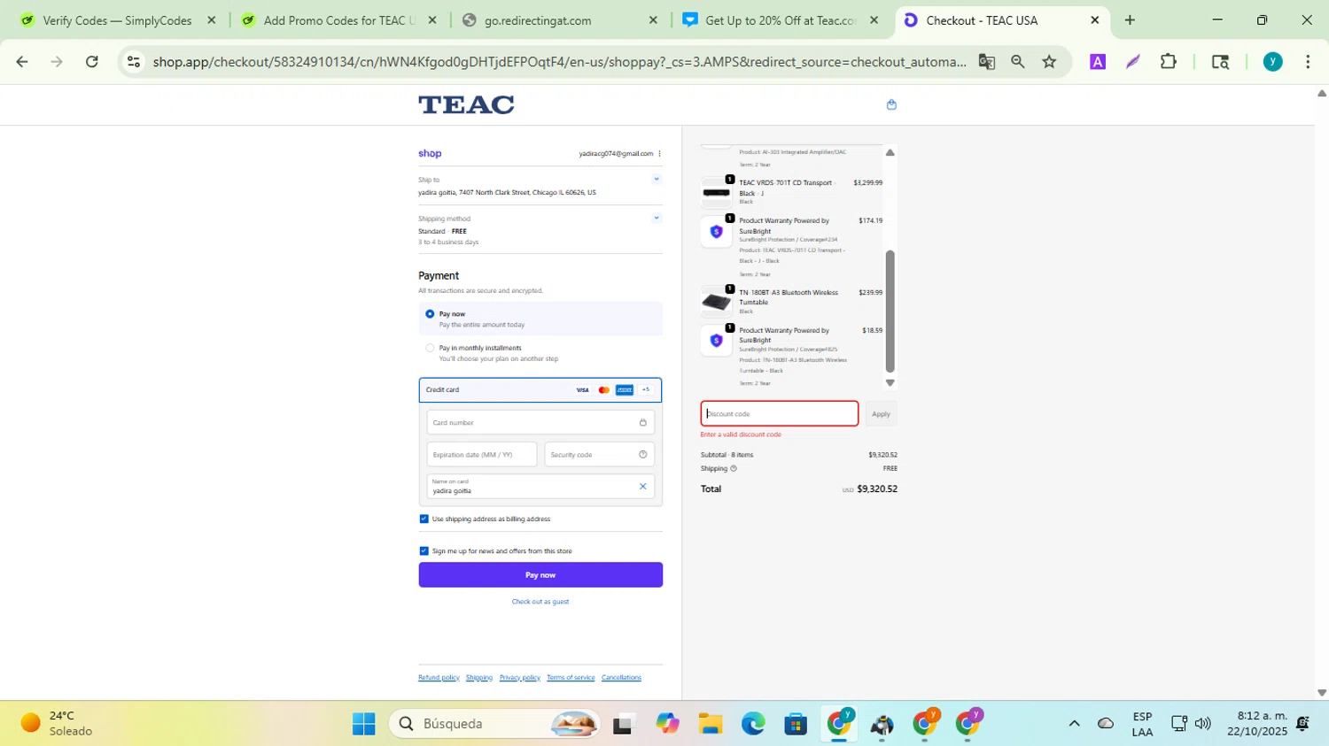
Task: Click the translate page icon
Action: tap(986, 62)
